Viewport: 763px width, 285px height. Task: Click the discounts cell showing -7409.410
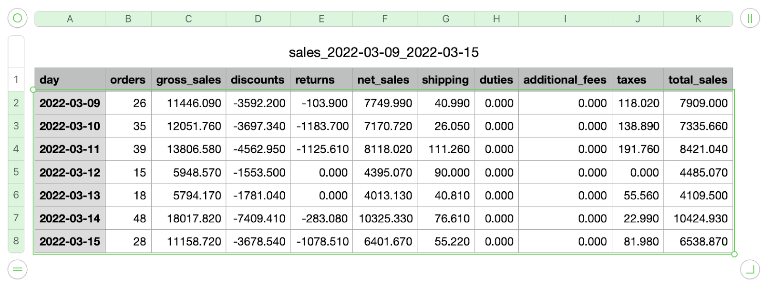[258, 218]
